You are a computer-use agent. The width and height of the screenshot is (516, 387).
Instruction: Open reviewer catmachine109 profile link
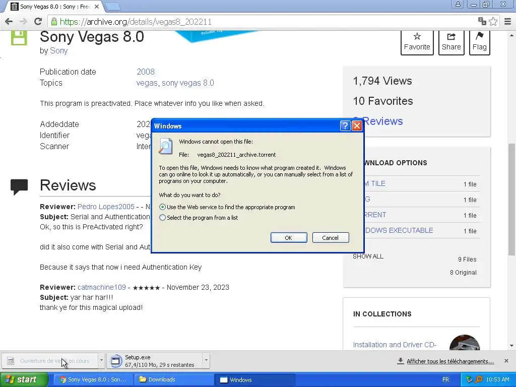tap(102, 287)
